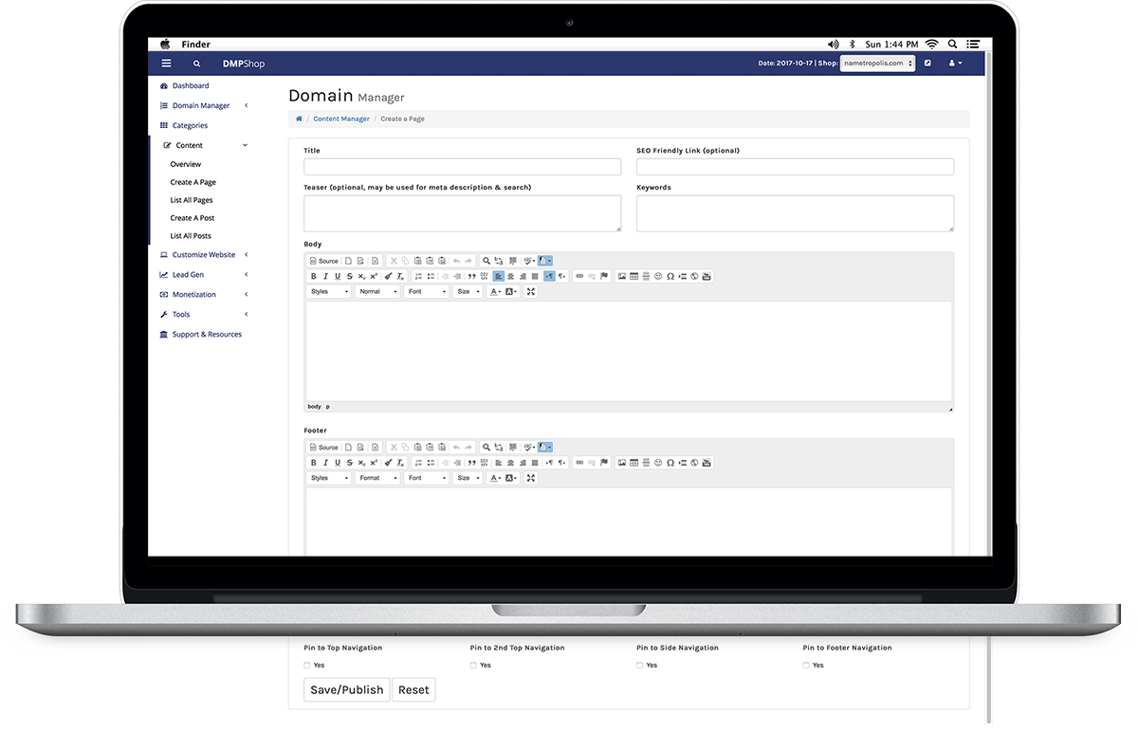Insert a table in the Body editor

[x=634, y=277]
